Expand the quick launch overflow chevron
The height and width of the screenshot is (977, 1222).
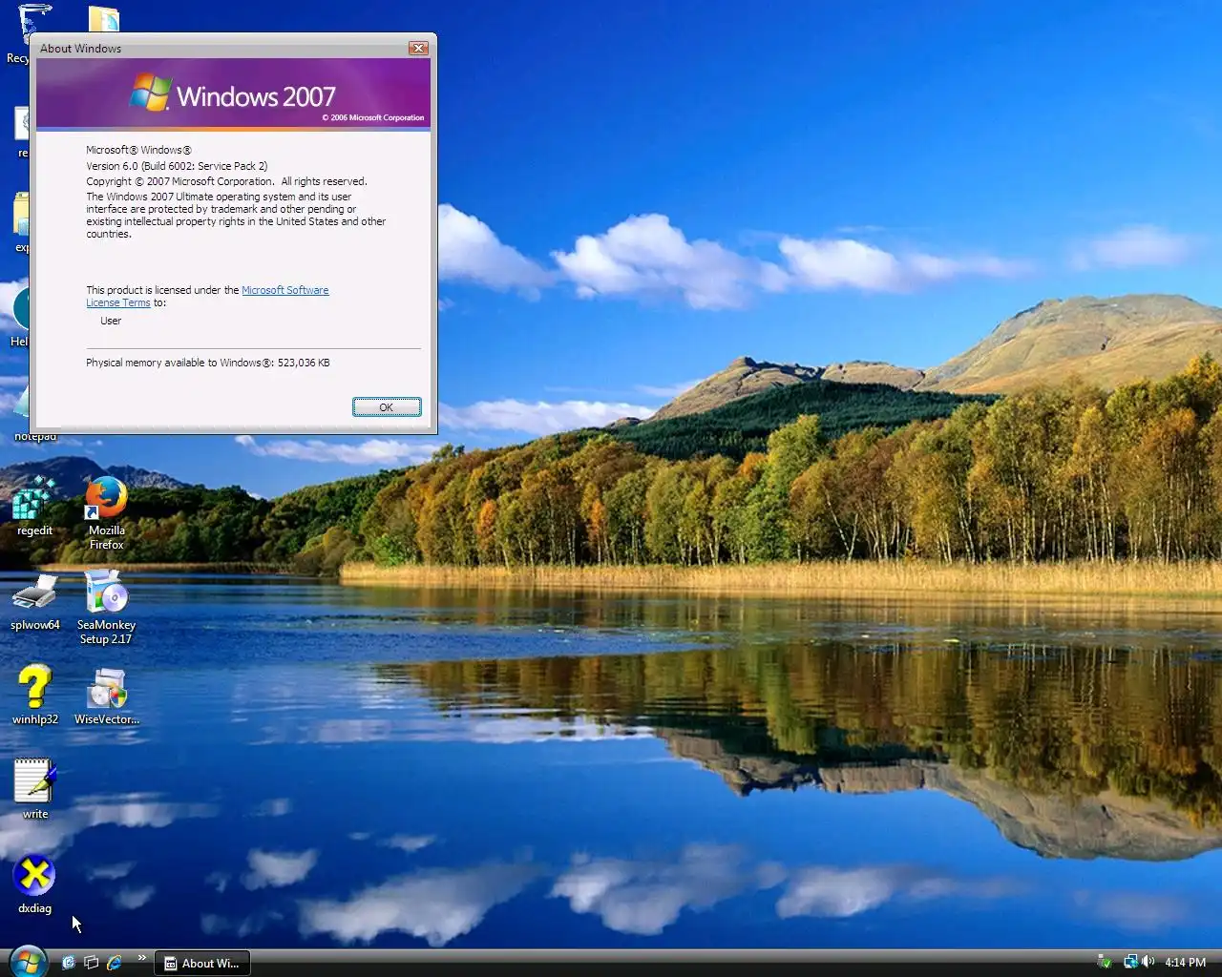coord(142,957)
